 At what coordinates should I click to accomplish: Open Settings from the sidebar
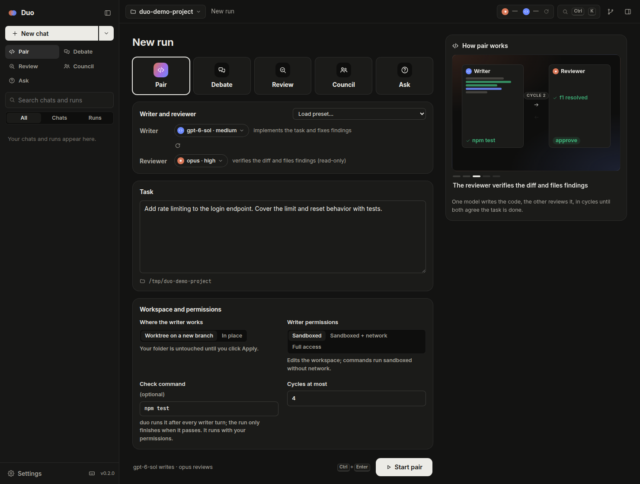pyautogui.click(x=25, y=473)
